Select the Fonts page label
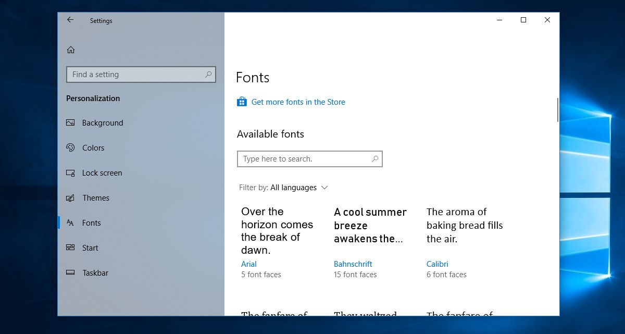This screenshot has width=625, height=334. coord(92,223)
